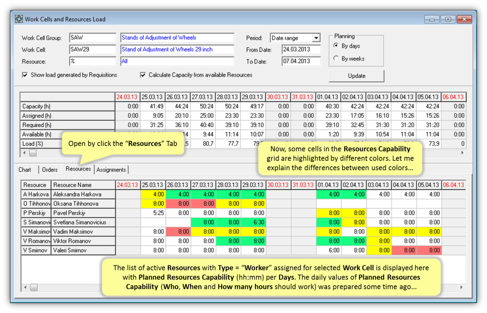Click V Romanov green 8:00 cell on 28.03.13

(228, 241)
